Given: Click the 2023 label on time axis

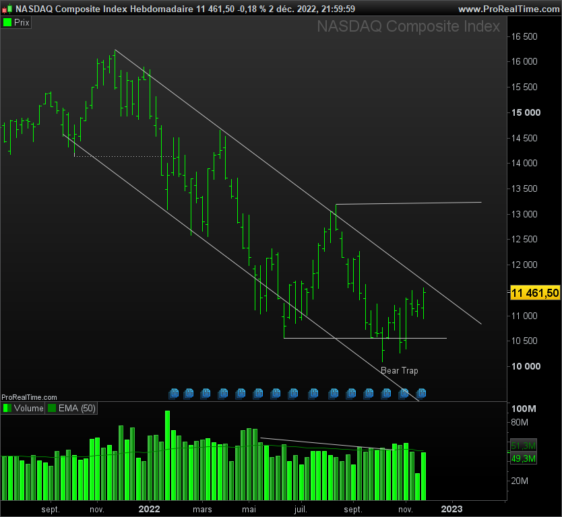Looking at the screenshot, I should [x=451, y=509].
